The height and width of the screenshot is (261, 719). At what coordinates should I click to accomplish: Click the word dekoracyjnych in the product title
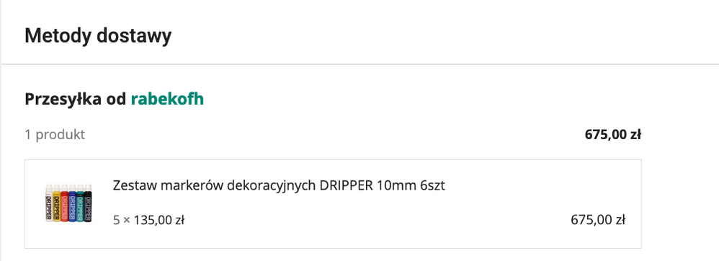pyautogui.click(x=272, y=186)
